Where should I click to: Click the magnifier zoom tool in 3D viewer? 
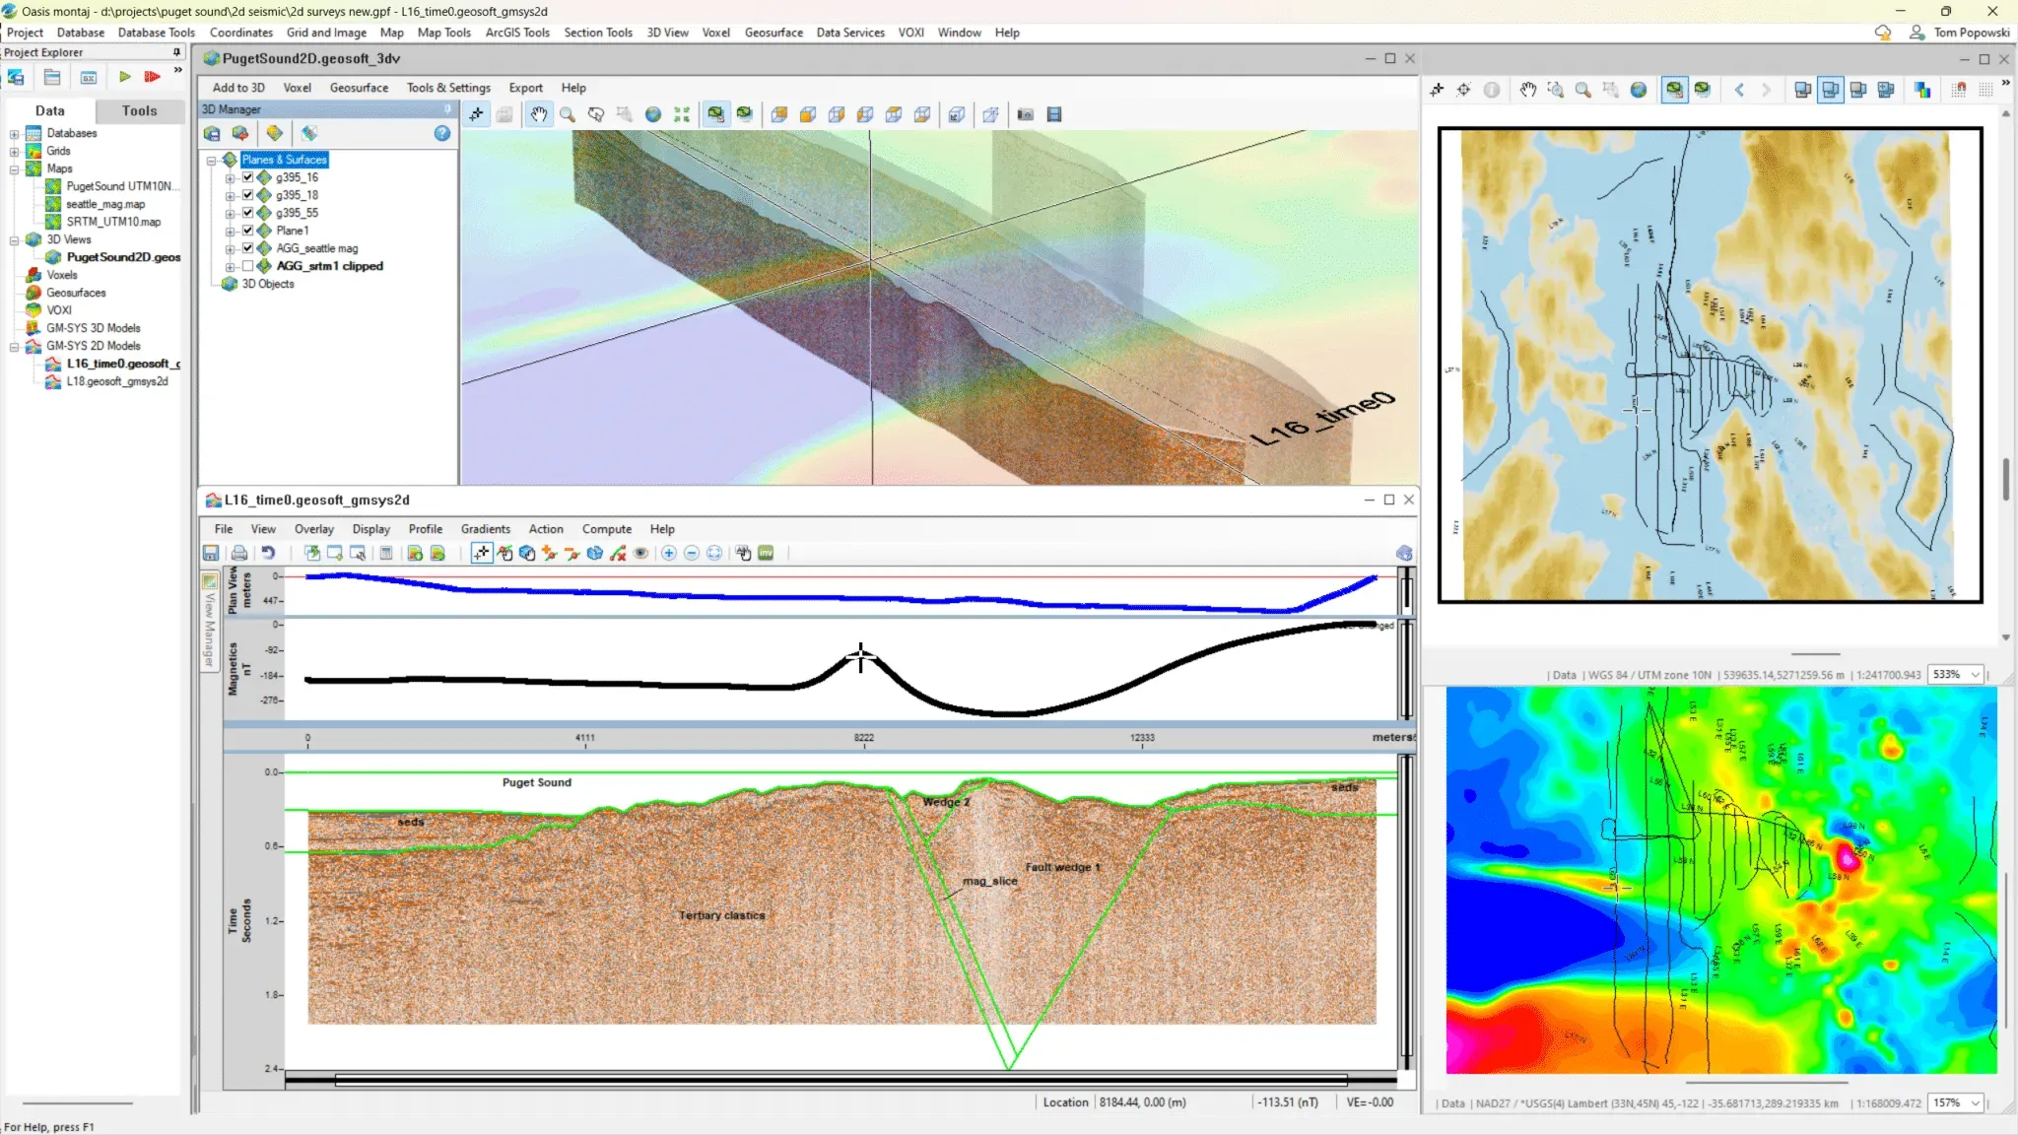pos(568,115)
